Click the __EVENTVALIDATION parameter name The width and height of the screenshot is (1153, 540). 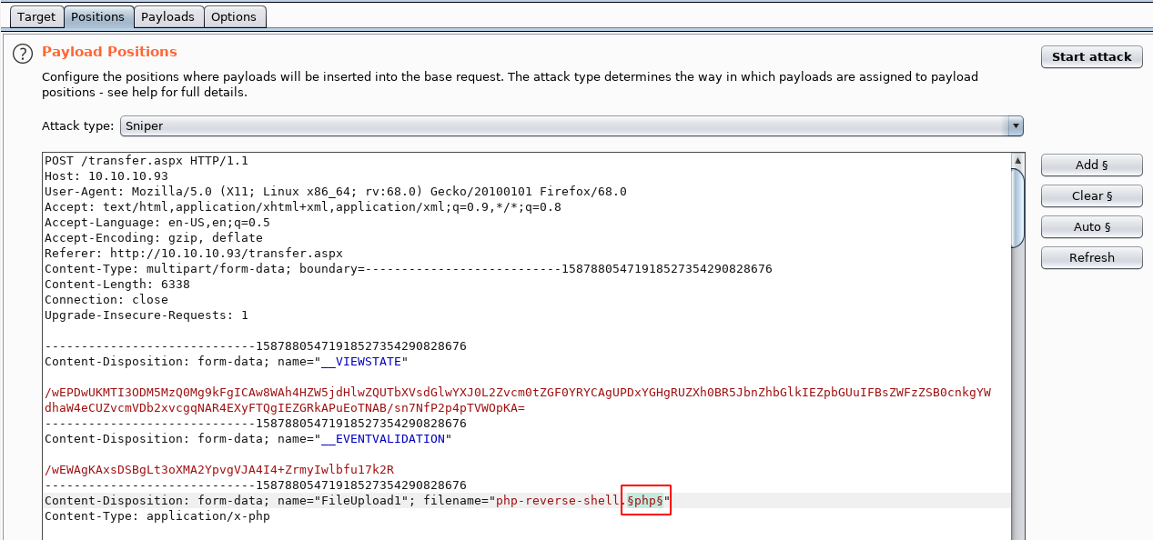[x=383, y=439]
